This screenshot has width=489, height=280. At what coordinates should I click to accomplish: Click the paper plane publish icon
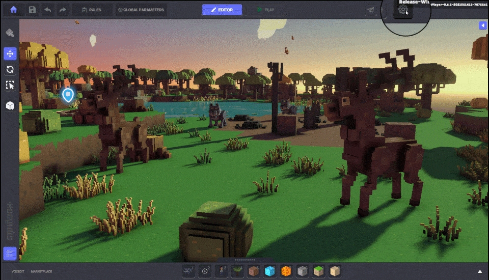[x=371, y=10]
